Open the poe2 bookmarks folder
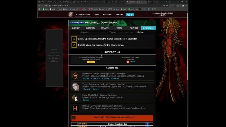 (x=102, y=9)
